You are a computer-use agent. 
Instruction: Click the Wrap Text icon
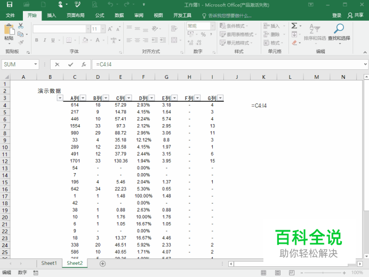pyautogui.click(x=174, y=28)
